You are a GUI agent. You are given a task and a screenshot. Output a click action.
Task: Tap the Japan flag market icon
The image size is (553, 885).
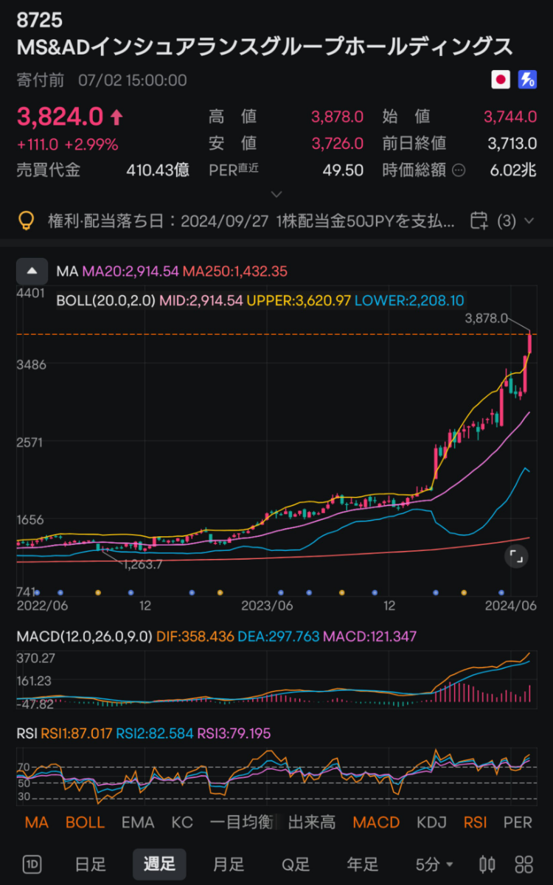coord(501,80)
